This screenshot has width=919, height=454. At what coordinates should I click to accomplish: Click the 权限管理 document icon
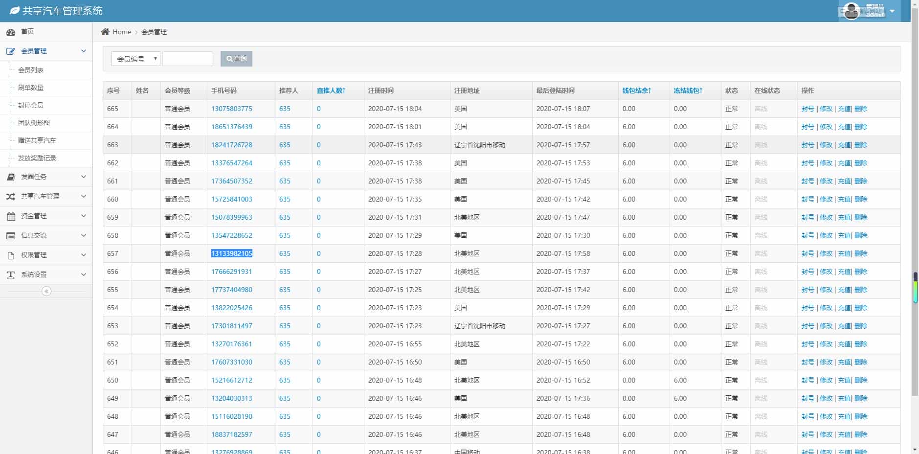pyautogui.click(x=11, y=255)
